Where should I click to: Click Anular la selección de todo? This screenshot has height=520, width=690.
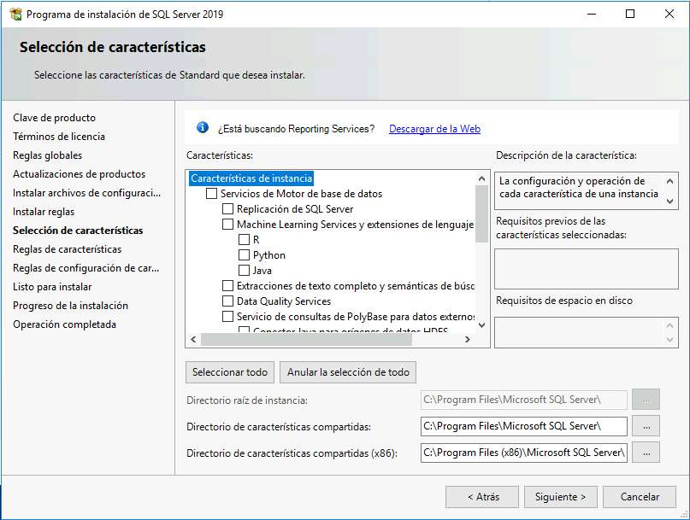[348, 372]
